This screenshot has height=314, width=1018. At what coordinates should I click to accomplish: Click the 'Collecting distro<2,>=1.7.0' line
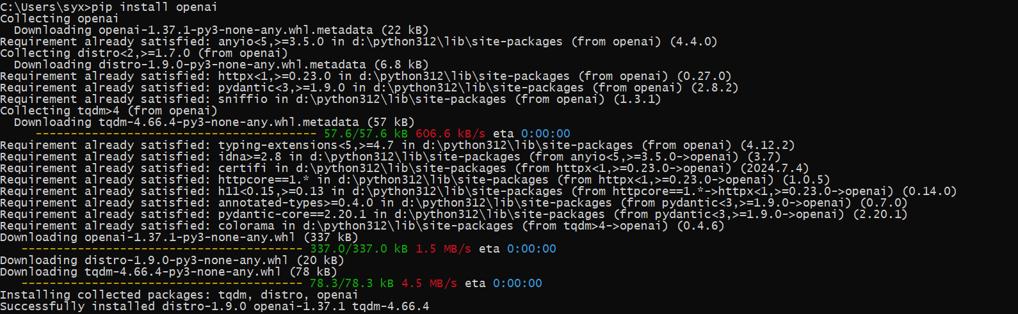(x=144, y=53)
